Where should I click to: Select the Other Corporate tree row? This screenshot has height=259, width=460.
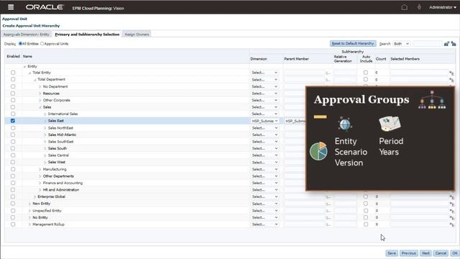pos(56,101)
